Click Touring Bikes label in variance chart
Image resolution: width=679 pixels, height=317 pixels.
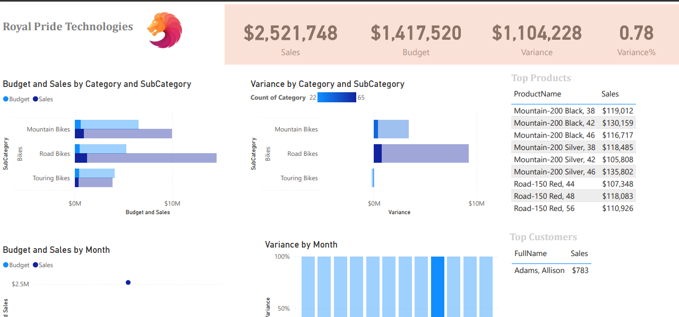[299, 178]
